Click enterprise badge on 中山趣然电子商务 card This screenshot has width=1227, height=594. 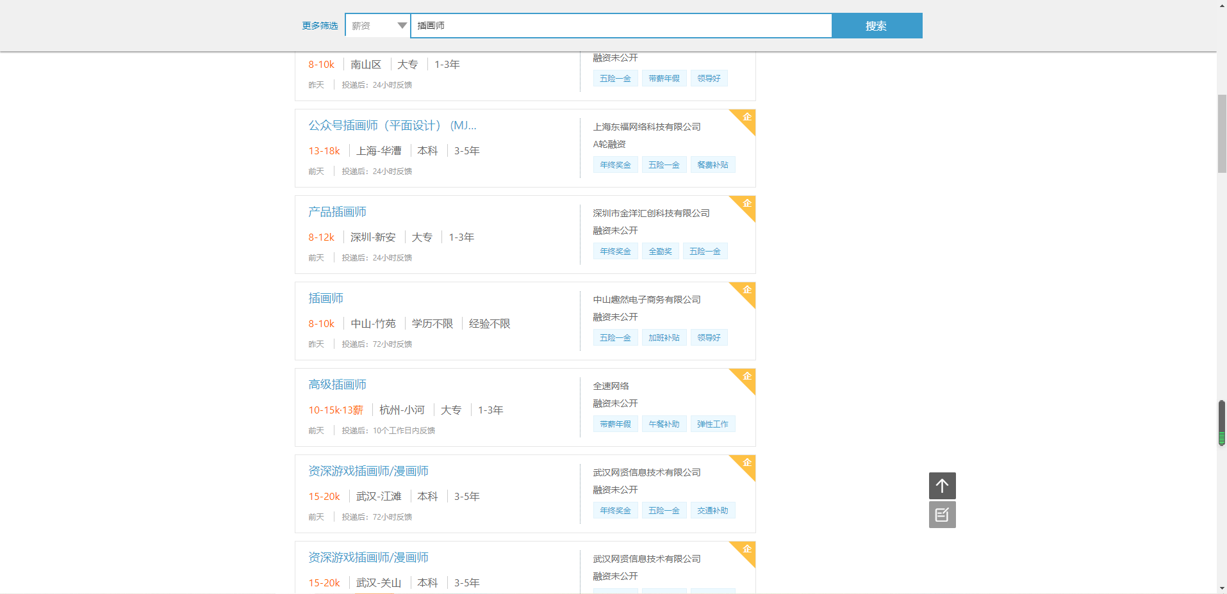point(746,291)
